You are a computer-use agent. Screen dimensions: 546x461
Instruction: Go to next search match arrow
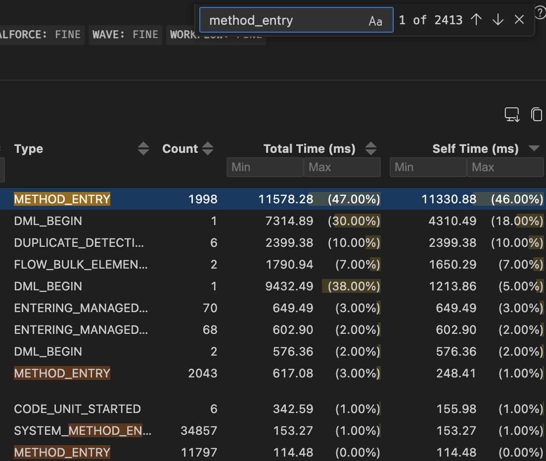498,20
